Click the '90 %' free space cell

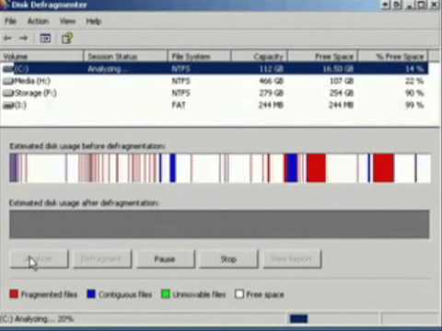coord(414,93)
